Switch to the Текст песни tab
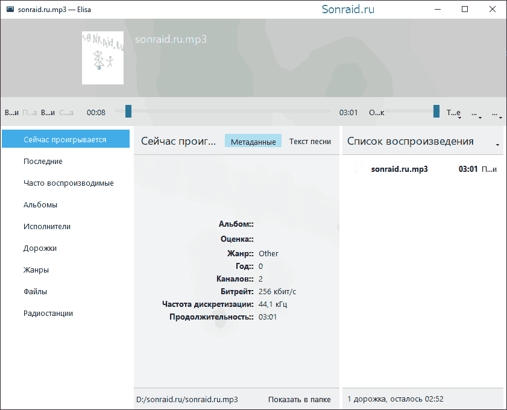 pos(310,141)
